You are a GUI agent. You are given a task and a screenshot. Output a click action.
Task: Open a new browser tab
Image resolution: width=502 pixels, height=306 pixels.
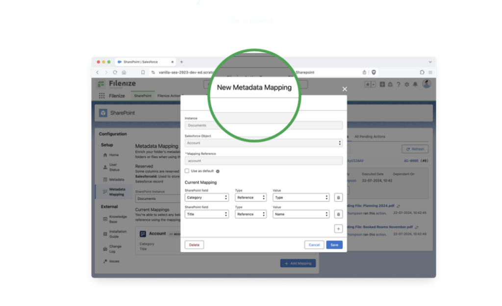coord(181,62)
